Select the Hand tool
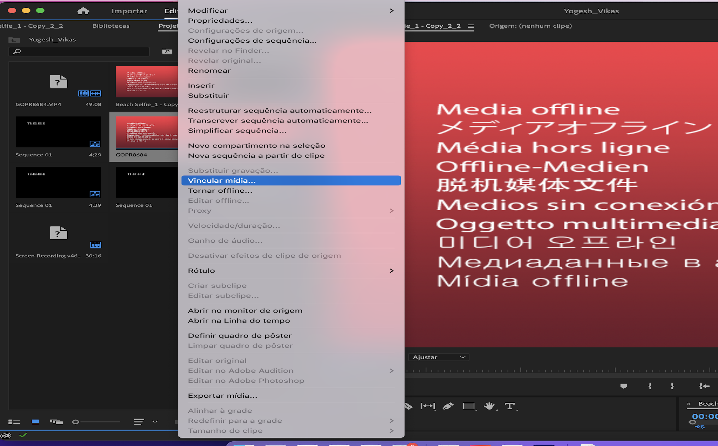718x446 pixels. click(x=490, y=406)
